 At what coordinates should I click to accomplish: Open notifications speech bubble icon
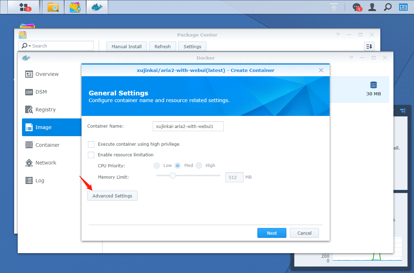click(x=357, y=7)
